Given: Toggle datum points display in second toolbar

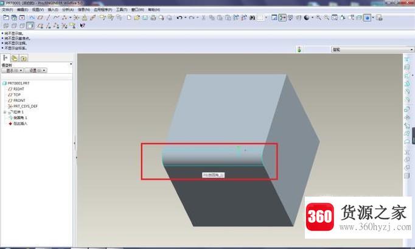Looking at the screenshot, I should click(56, 26).
